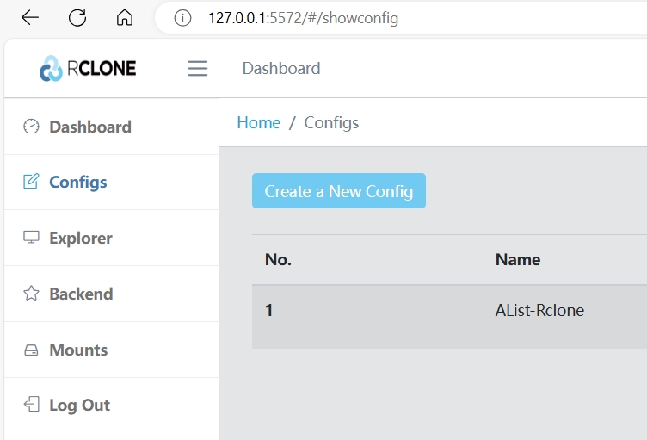Click the Configs breadcrumb item
The height and width of the screenshot is (440, 647).
point(331,122)
